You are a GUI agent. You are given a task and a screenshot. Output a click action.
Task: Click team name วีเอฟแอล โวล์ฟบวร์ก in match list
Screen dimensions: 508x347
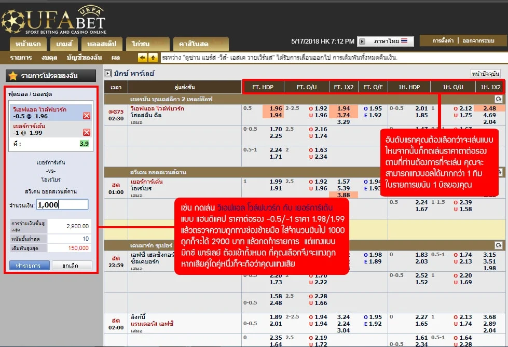[157, 108]
